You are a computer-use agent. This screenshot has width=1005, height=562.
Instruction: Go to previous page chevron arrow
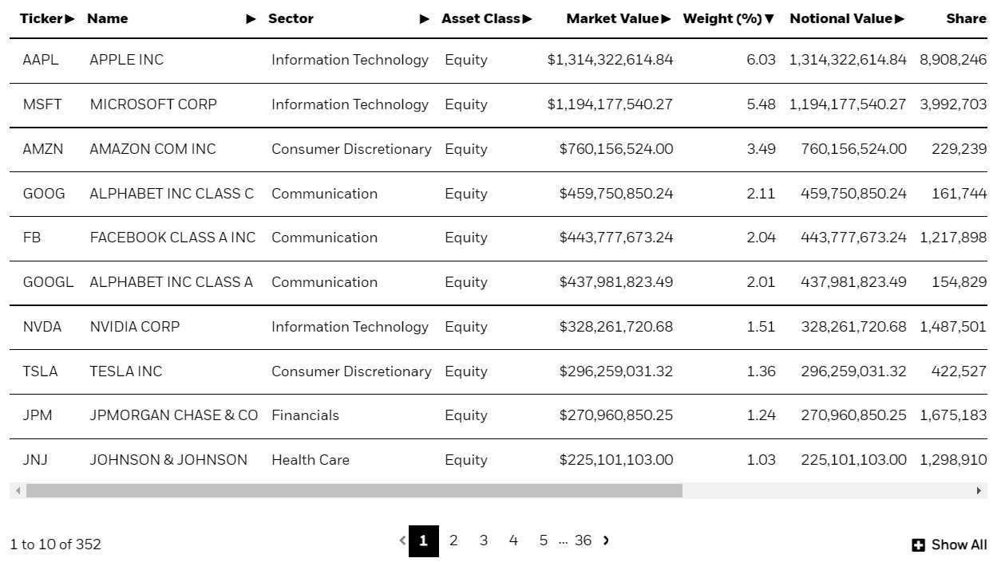[402, 540]
